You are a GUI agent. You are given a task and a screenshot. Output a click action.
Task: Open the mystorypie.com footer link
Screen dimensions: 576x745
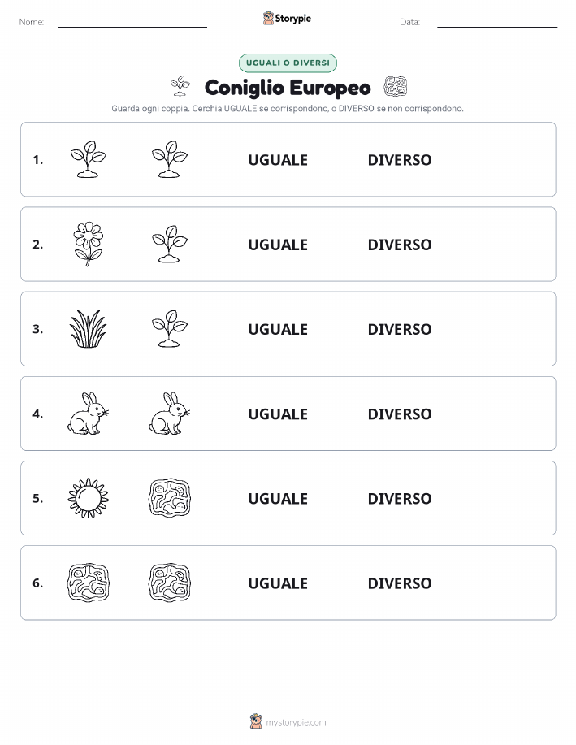pyautogui.click(x=296, y=722)
